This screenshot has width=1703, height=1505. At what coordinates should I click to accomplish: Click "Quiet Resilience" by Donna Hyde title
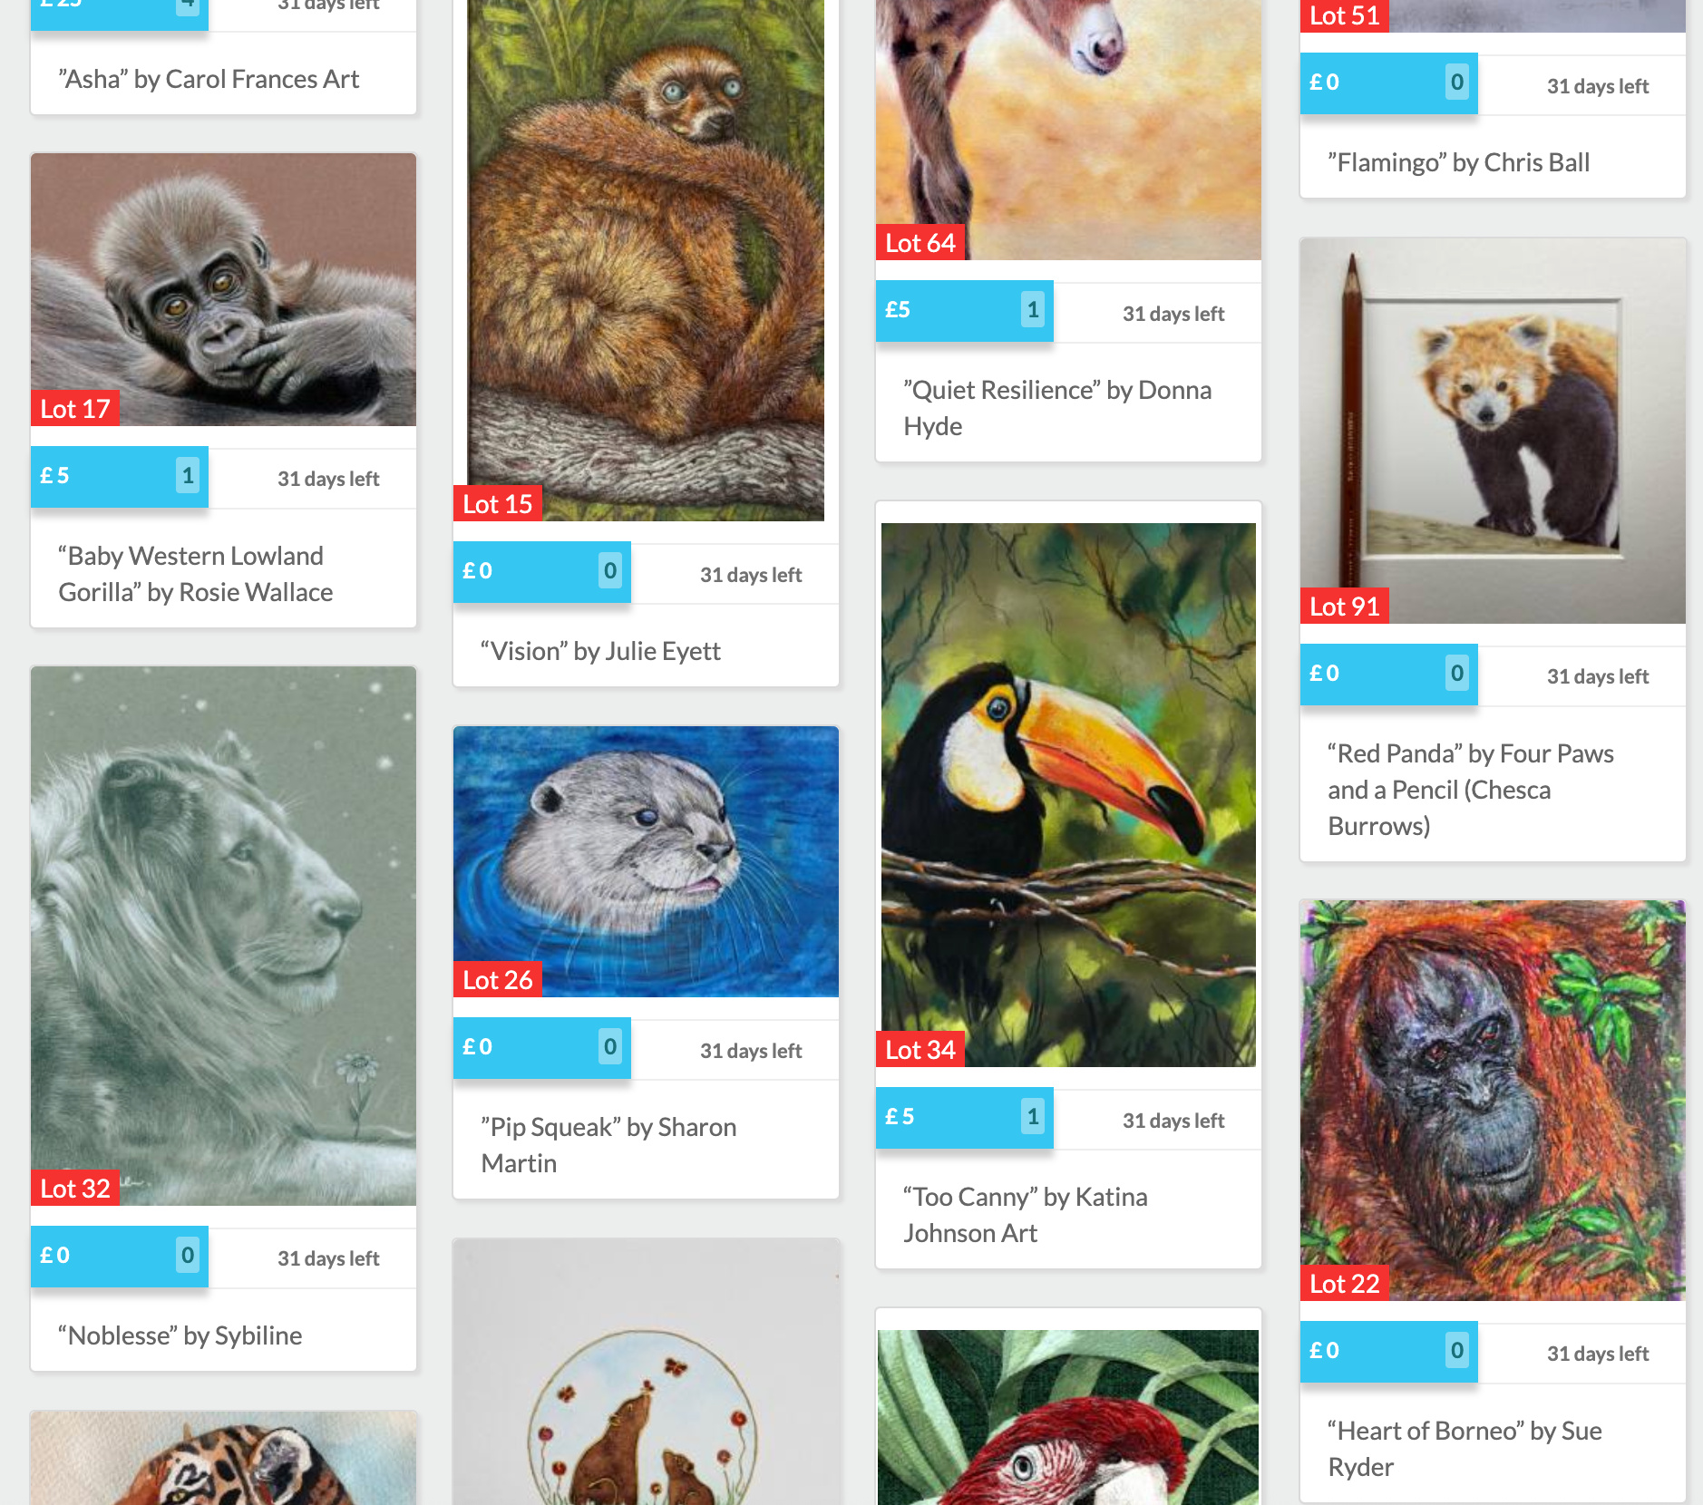point(1057,408)
